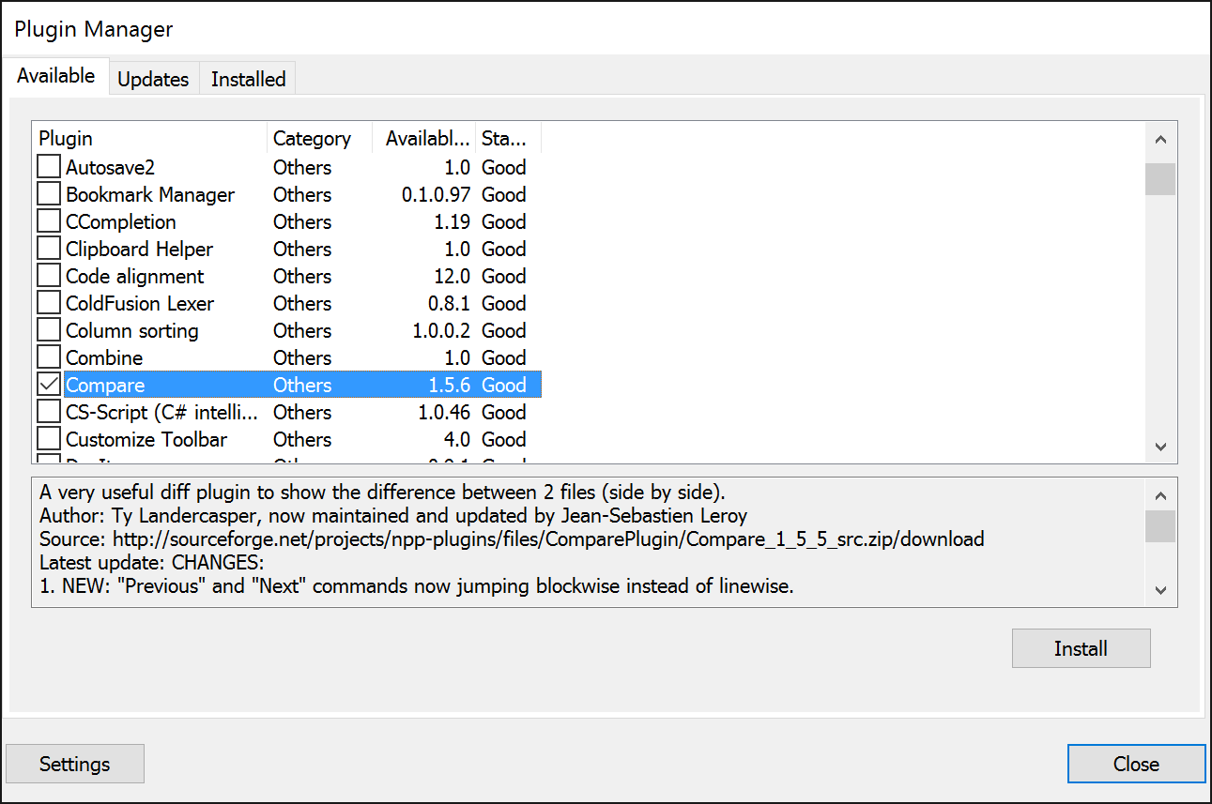
Task: Check the Customize Toolbar plugin box
Action: click(49, 439)
